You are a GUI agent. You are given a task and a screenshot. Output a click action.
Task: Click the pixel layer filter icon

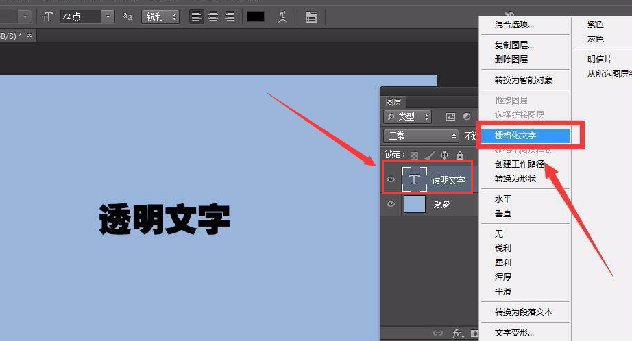tap(450, 117)
